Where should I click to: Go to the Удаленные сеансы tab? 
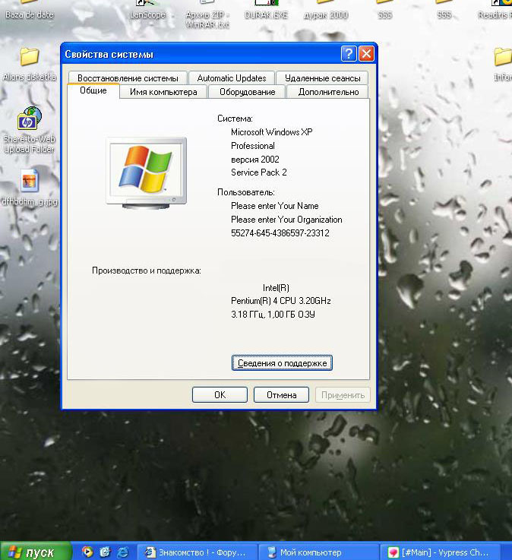coord(322,78)
